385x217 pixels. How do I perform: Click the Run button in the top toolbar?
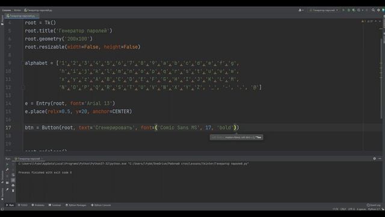pyautogui.click(x=343, y=10)
